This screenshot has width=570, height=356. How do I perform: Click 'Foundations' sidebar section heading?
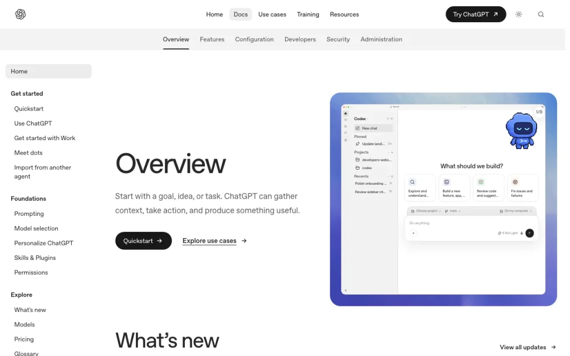coord(28,199)
